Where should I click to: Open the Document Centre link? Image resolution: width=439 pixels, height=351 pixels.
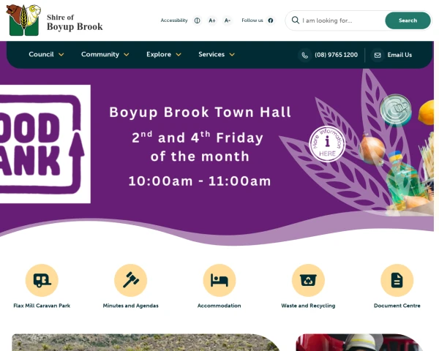tap(397, 306)
